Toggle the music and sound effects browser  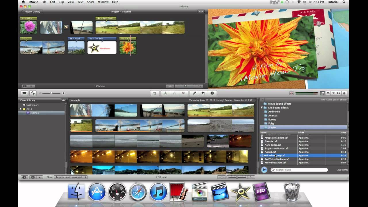(323, 93)
